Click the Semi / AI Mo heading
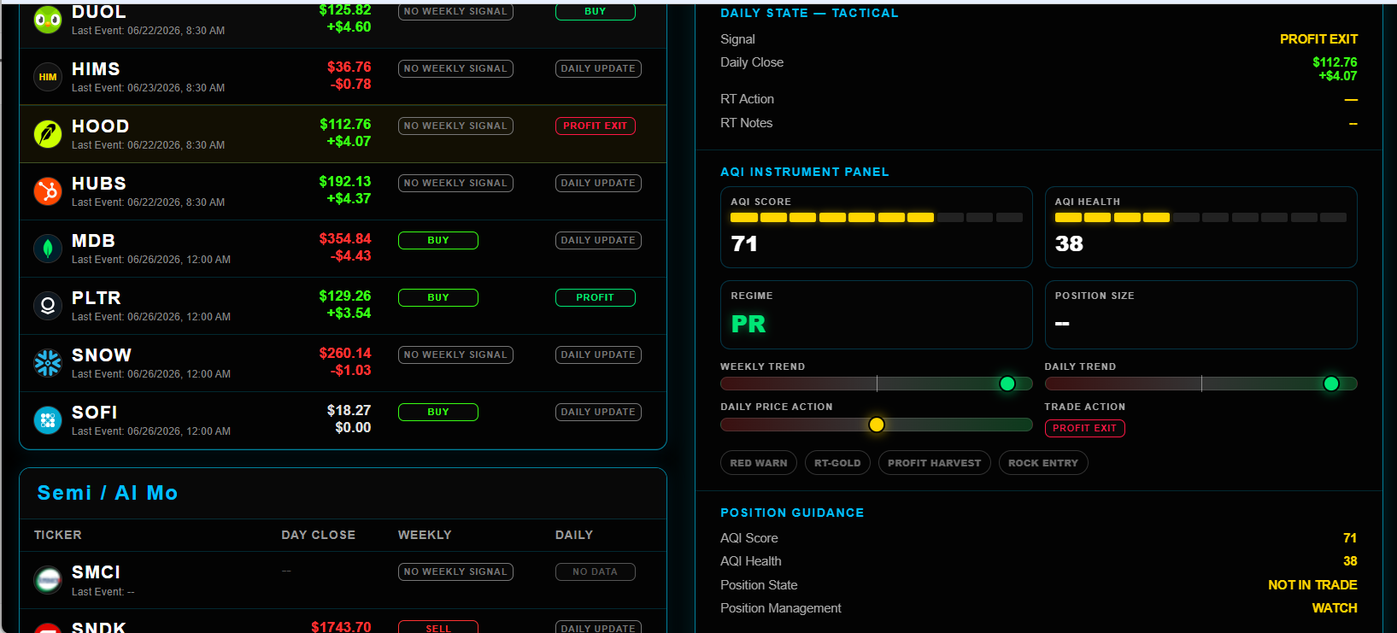The width and height of the screenshot is (1397, 633). (108, 493)
